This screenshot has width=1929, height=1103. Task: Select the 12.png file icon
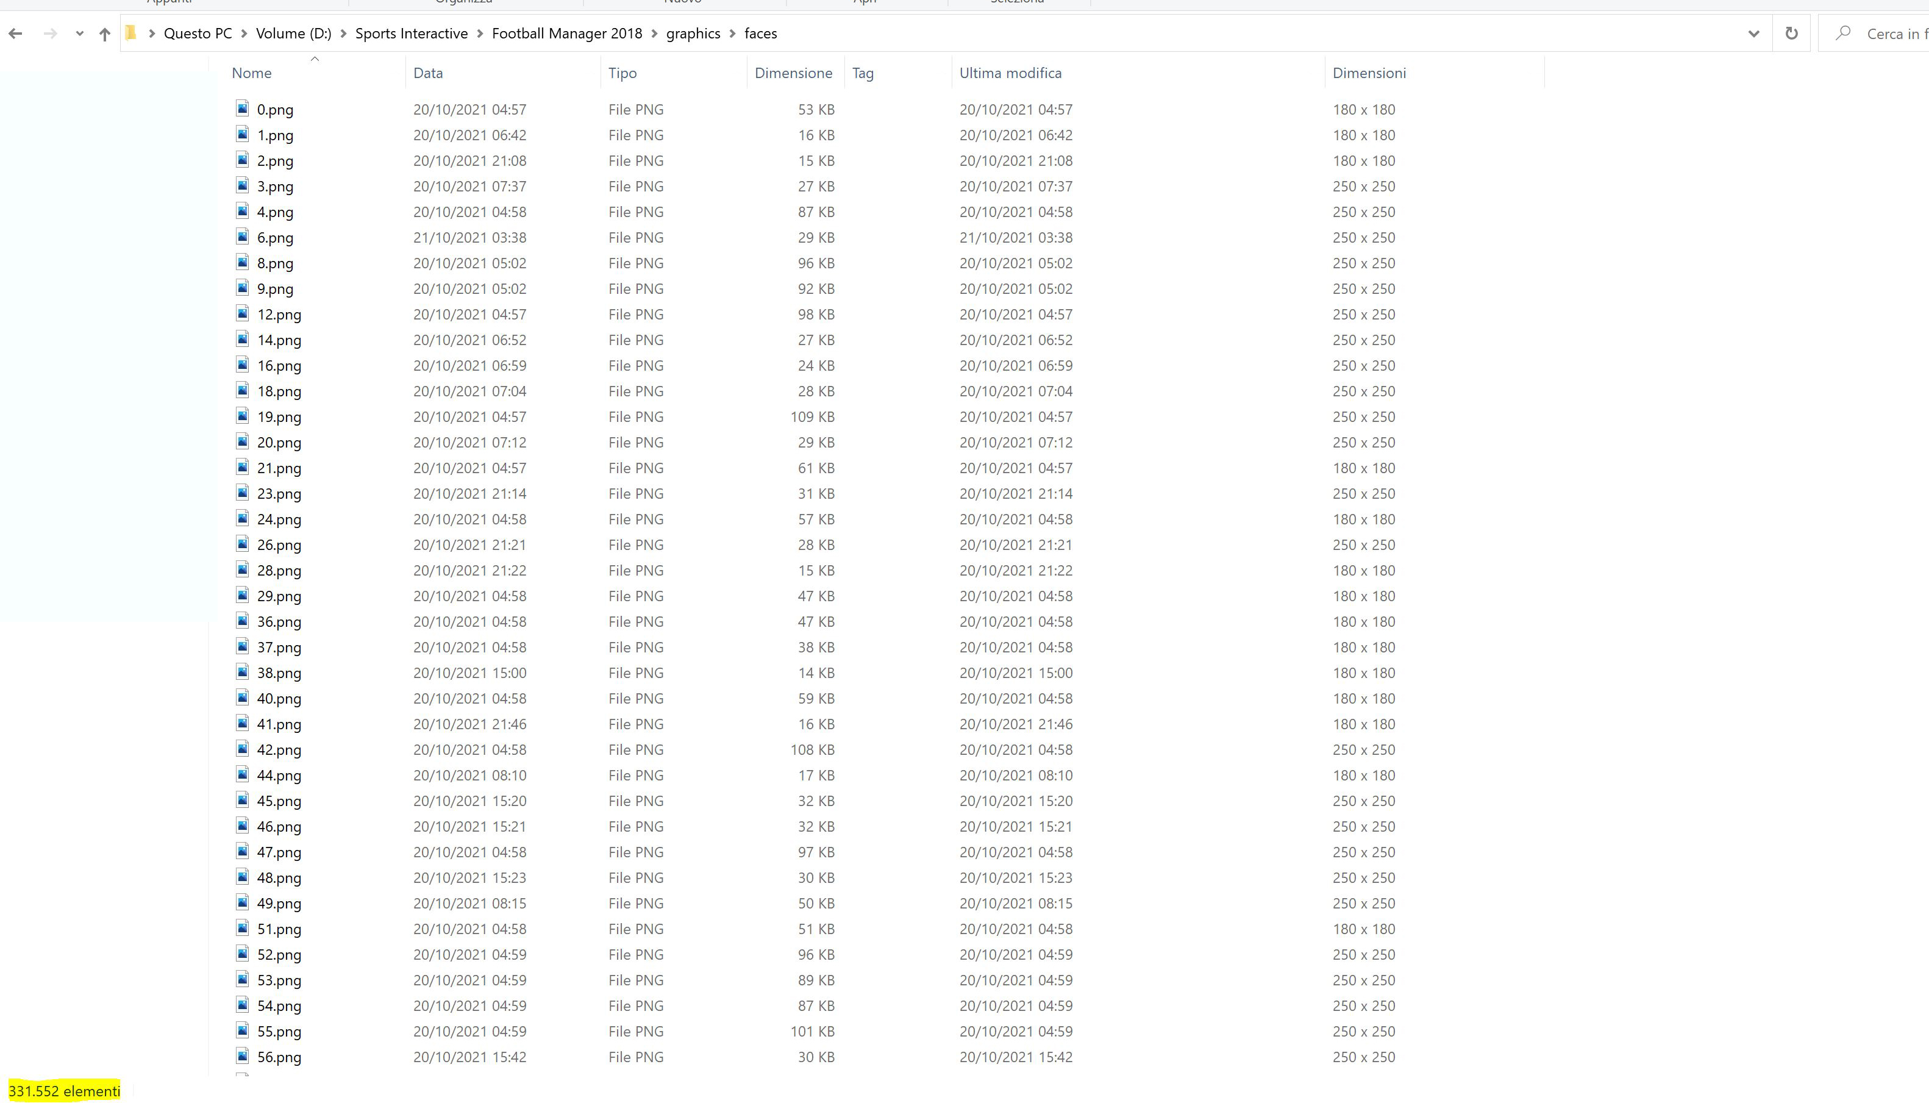point(241,313)
